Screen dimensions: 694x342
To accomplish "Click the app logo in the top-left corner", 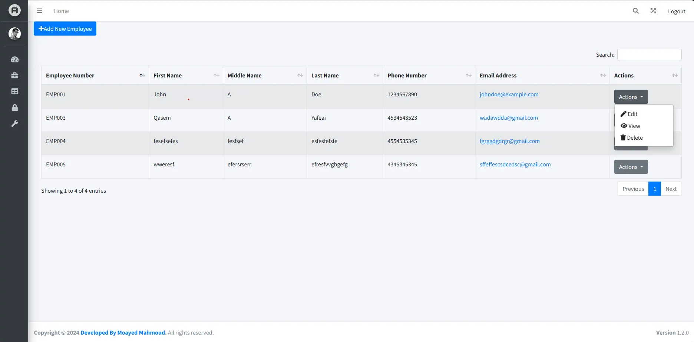I will (x=14, y=10).
